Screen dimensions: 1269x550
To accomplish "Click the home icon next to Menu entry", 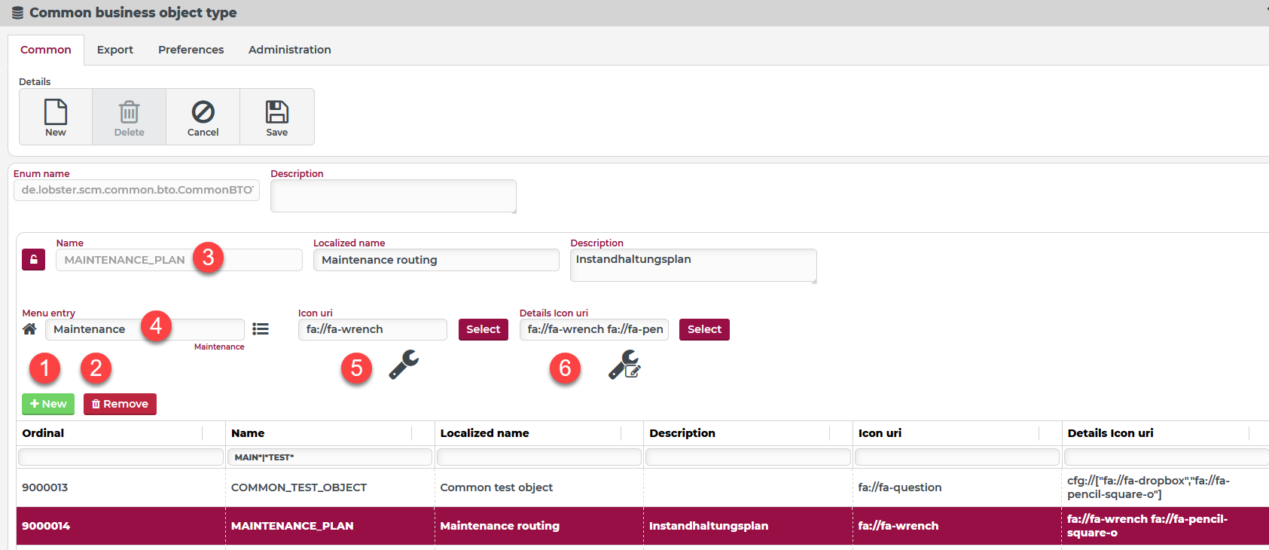I will (29, 329).
